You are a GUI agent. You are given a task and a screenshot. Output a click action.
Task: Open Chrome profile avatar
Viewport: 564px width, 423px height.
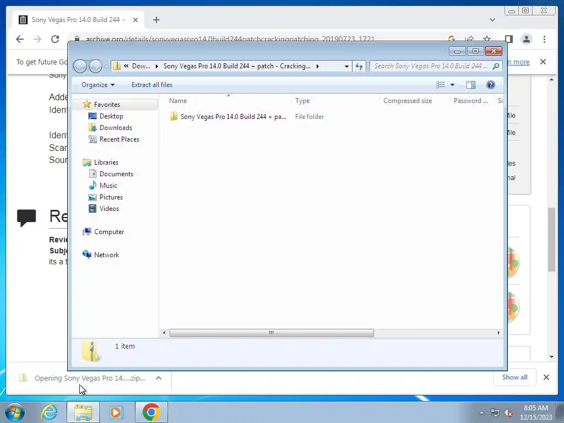(526, 39)
